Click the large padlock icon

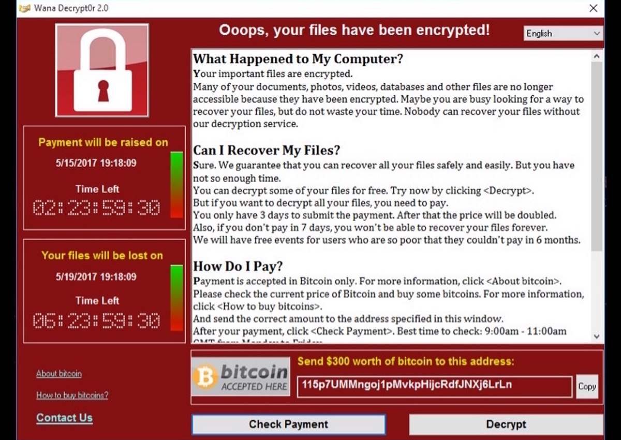click(x=102, y=70)
